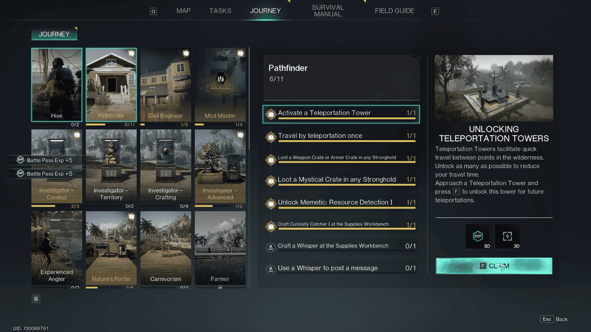This screenshot has height=332, width=591.
Task: Open Investigator – Crafting card
Action: [166, 166]
